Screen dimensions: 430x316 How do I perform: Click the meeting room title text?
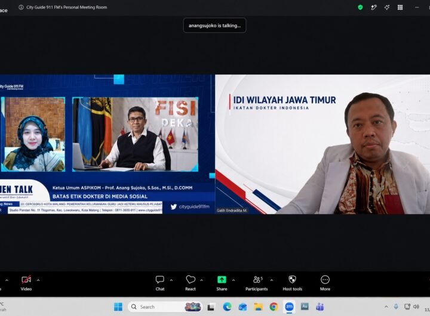click(x=67, y=7)
